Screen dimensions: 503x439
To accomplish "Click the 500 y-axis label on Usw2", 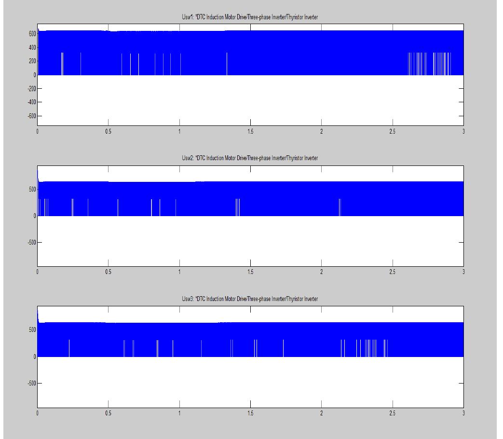I will tap(33, 189).
